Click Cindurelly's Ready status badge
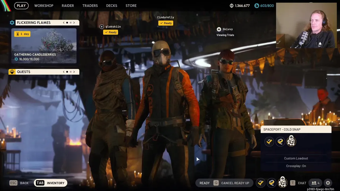The width and height of the screenshot is (340, 191). click(166, 23)
